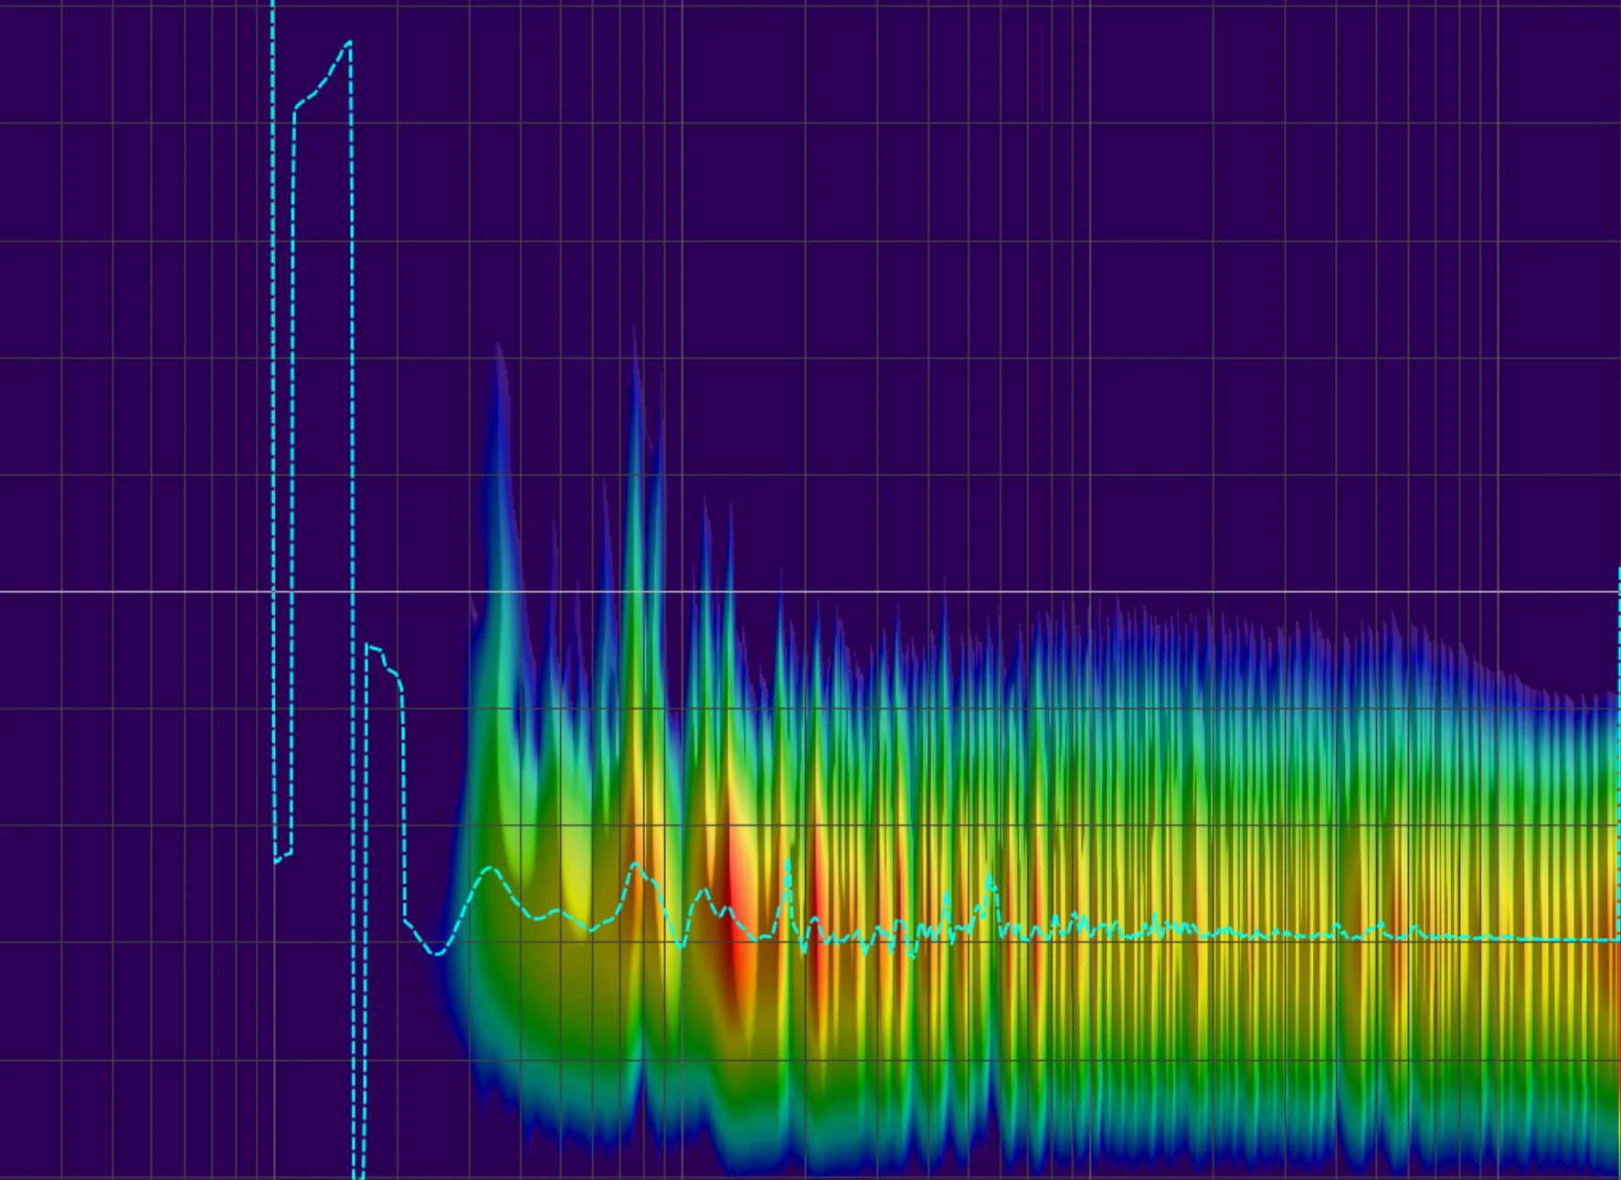Click the white horizontal reference line
The image size is (1621, 1180).
[810, 591]
